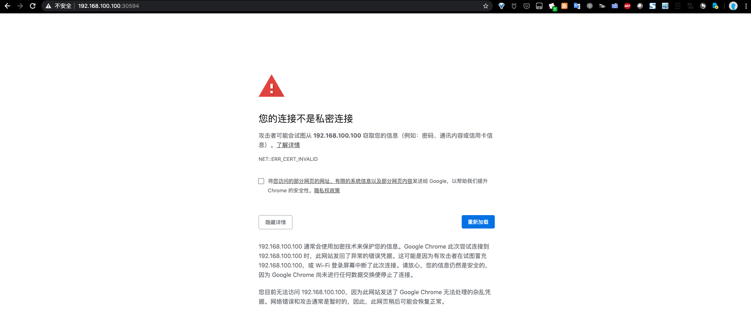Bookmark this page with the star icon
This screenshot has width=751, height=328.
point(486,6)
